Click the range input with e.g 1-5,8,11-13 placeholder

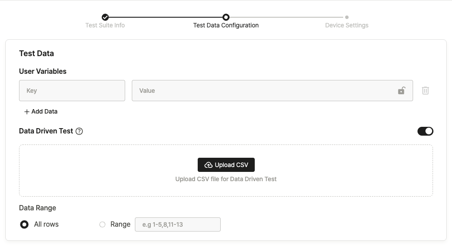click(178, 224)
